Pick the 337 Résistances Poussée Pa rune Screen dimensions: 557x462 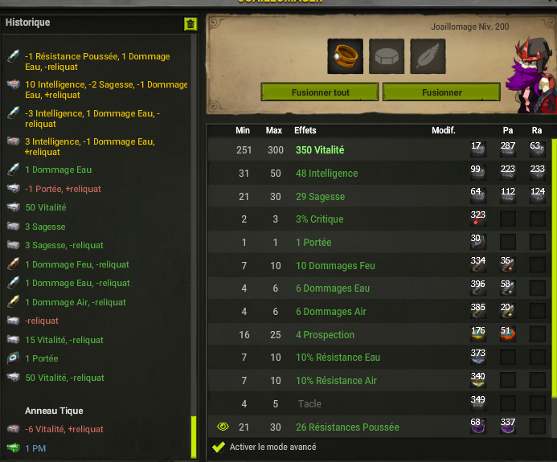(508, 426)
